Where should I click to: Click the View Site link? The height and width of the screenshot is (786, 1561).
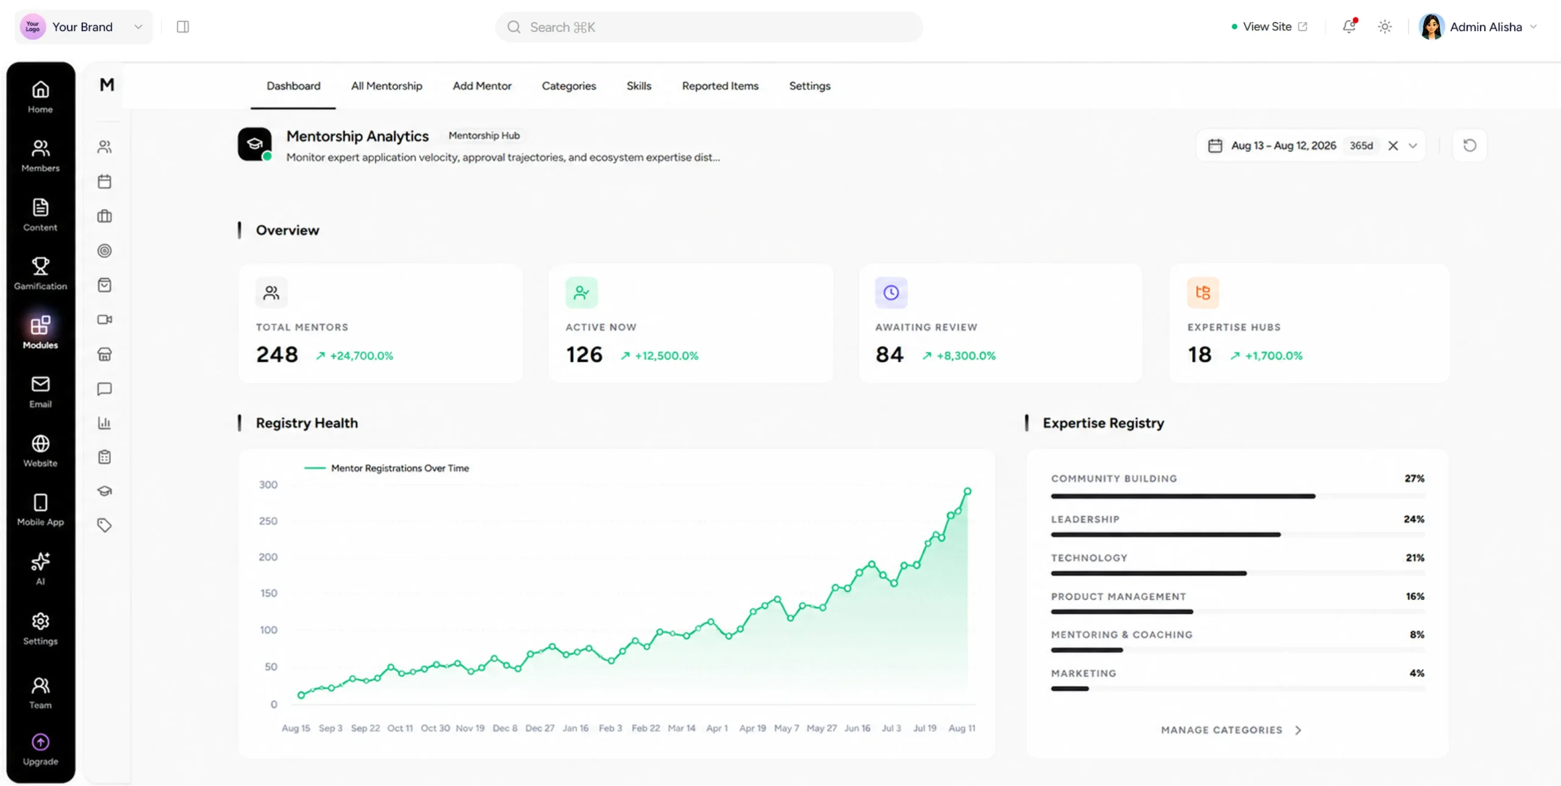pos(1270,27)
